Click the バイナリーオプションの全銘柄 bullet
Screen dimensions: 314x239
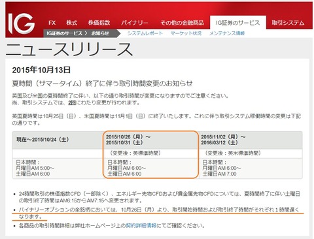click(x=159, y=213)
